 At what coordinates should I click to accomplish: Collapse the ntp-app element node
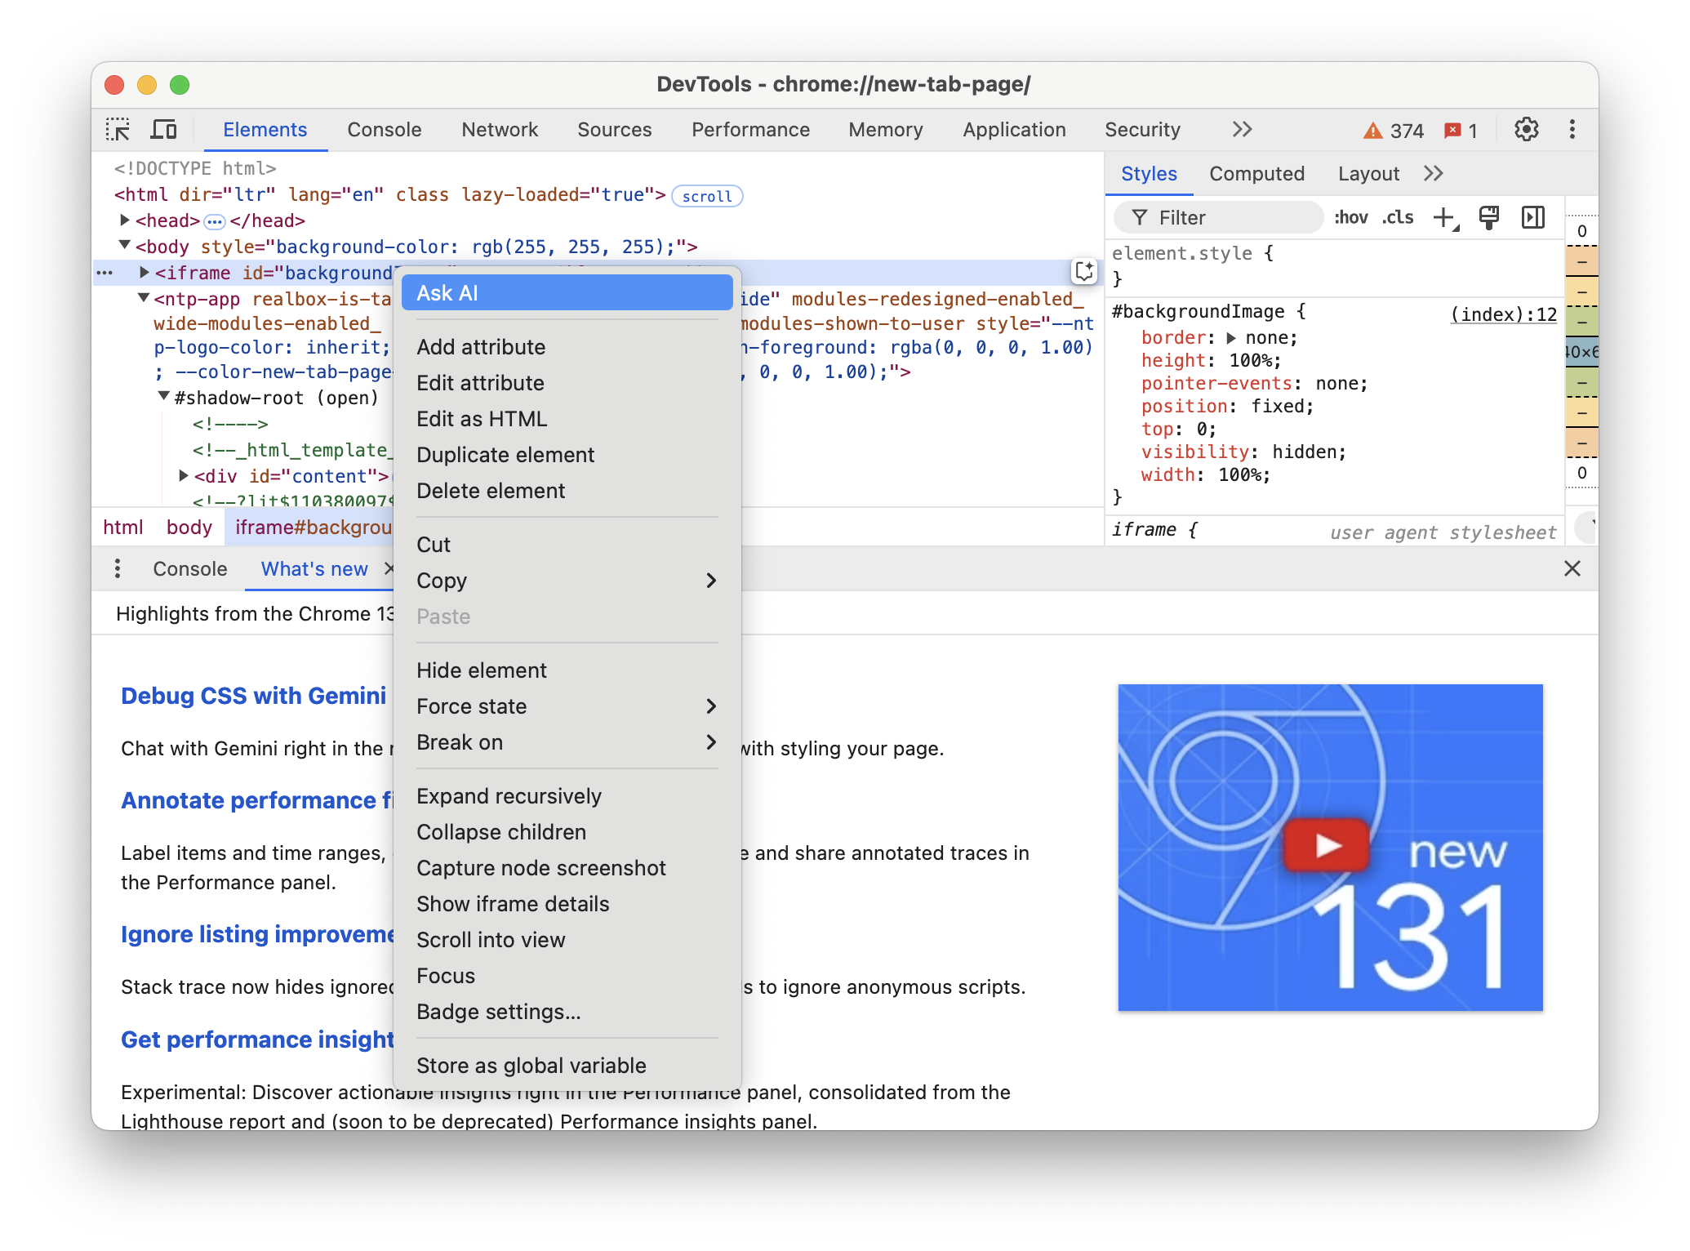(x=144, y=298)
